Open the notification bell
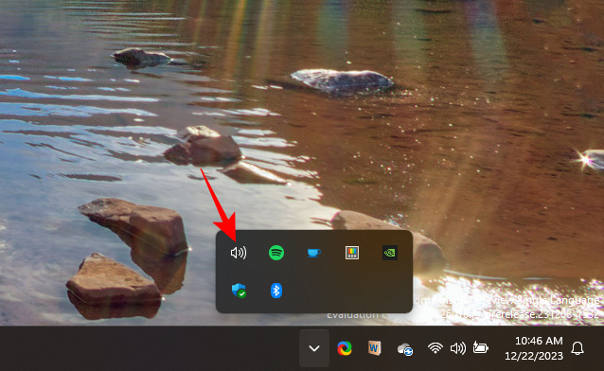Screen dimensions: 604x371 point(577,348)
